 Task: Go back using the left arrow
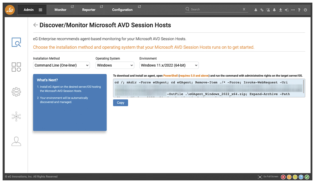(x=35, y=25)
